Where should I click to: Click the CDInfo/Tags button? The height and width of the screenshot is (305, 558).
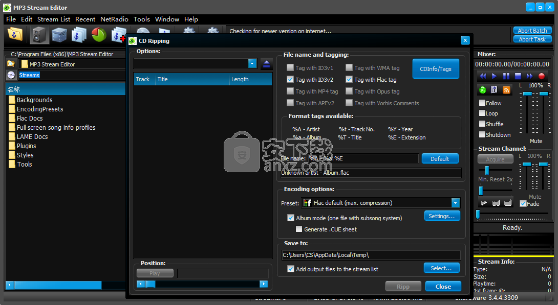point(436,69)
